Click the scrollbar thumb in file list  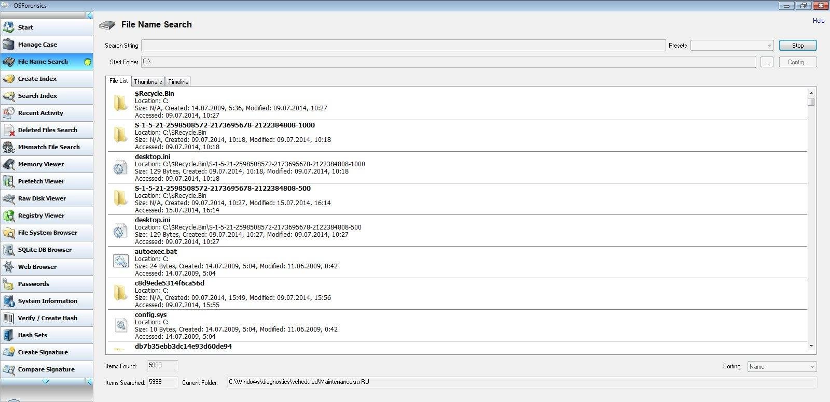tap(811, 102)
